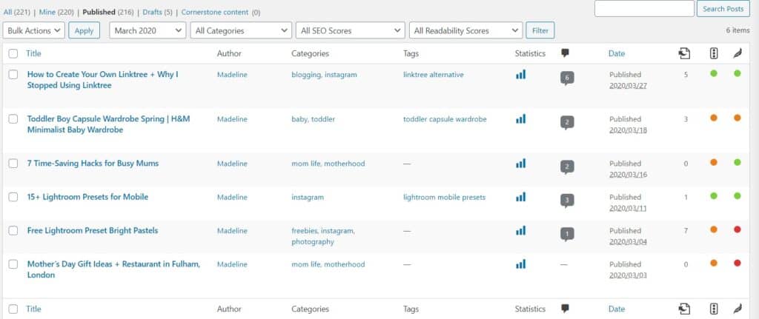
Task: Click readability feather icon in footer row
Action: [x=738, y=309]
